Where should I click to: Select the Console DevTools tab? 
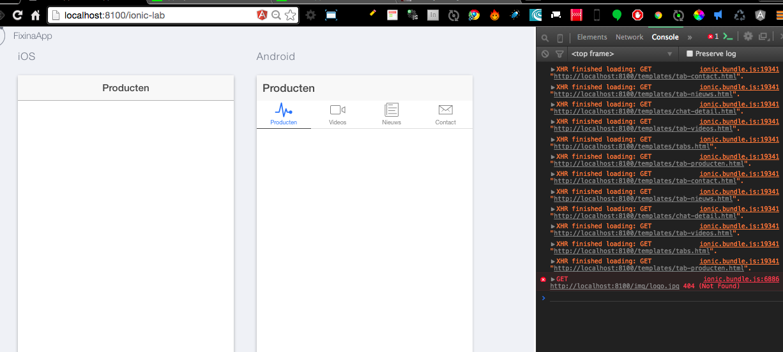tap(665, 37)
